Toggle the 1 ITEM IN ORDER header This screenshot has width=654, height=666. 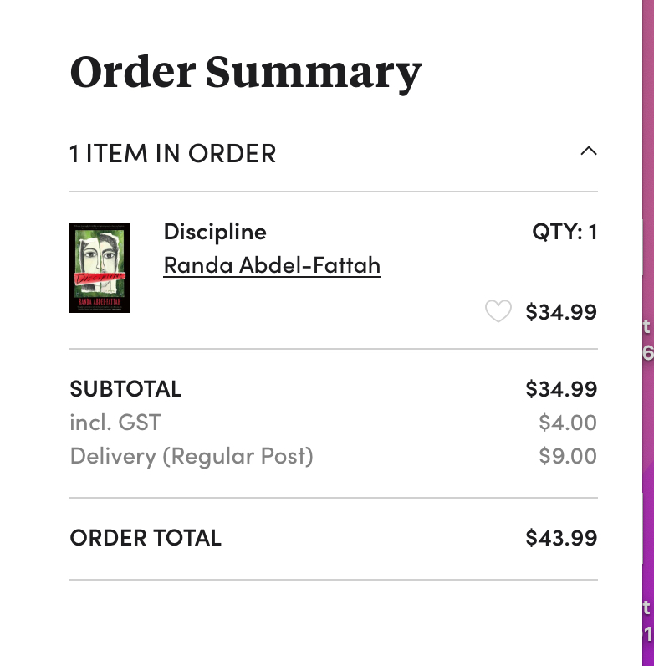coord(173,154)
